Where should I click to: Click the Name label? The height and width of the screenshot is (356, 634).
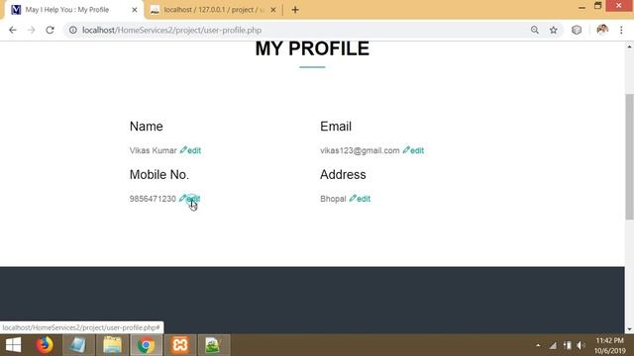[147, 127]
